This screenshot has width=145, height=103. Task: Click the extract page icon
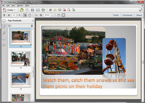[x=69, y=10]
